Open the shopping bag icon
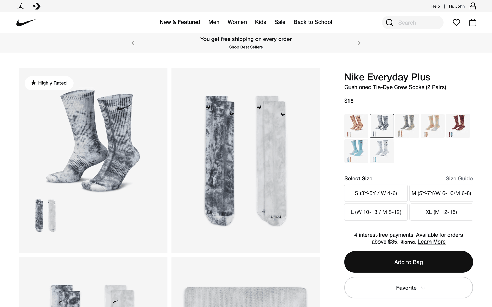This screenshot has height=307, width=492. point(473,23)
